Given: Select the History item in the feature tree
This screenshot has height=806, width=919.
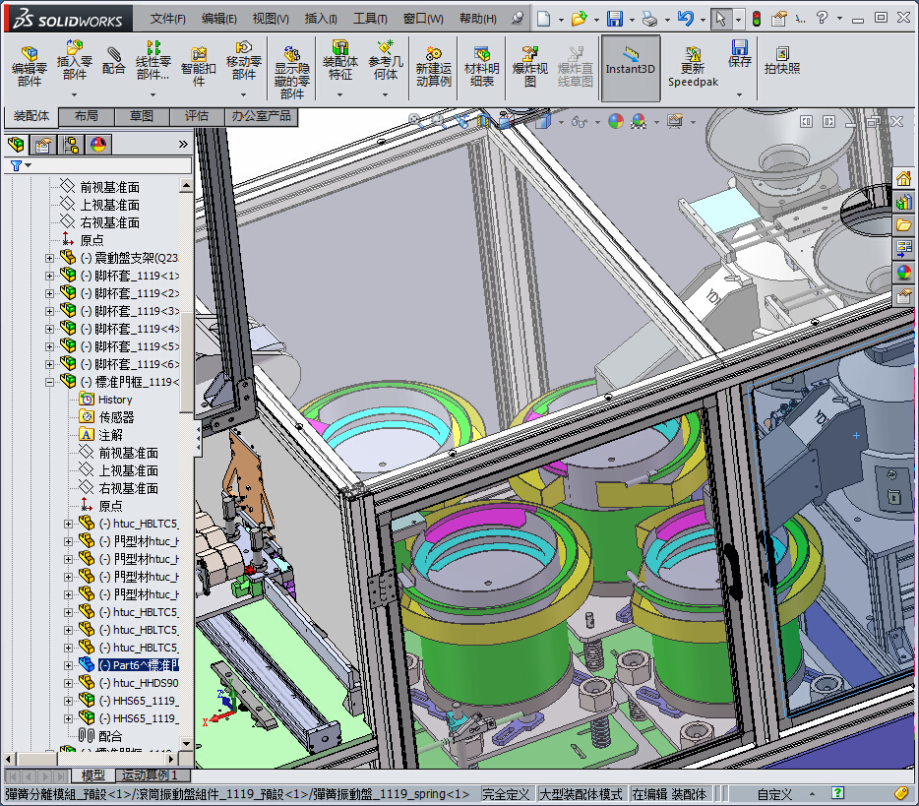Looking at the screenshot, I should click(114, 400).
